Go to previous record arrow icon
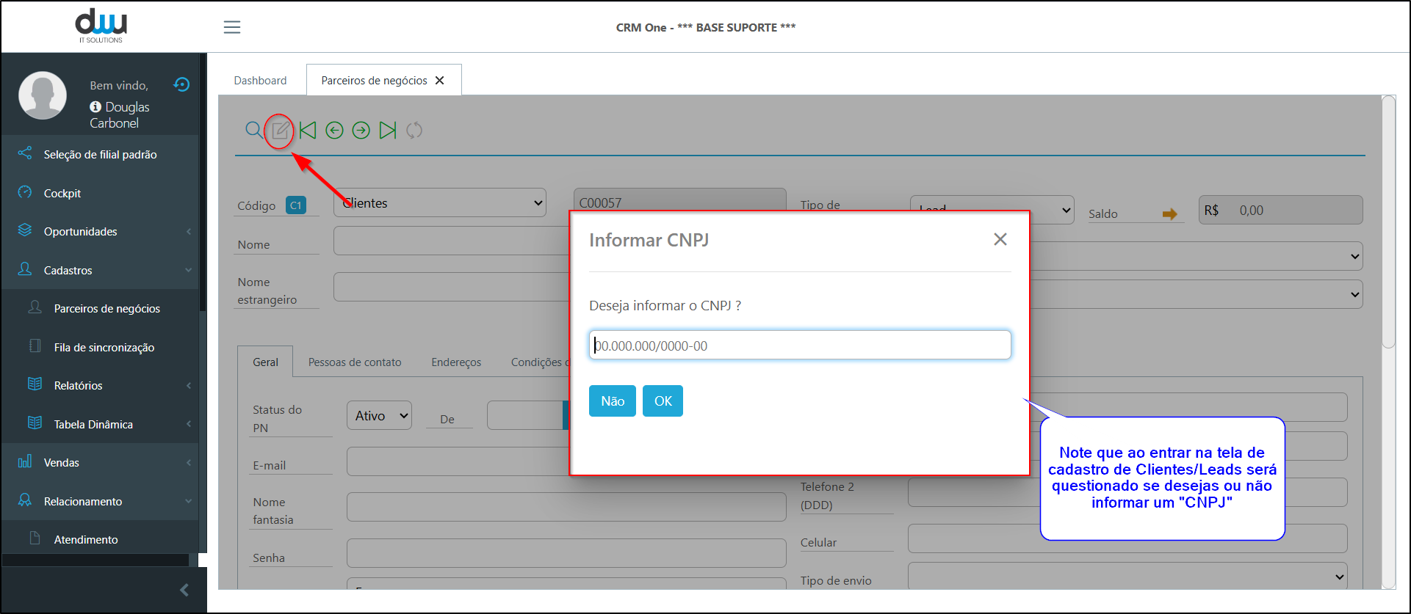The height and width of the screenshot is (614, 1411). 334,131
